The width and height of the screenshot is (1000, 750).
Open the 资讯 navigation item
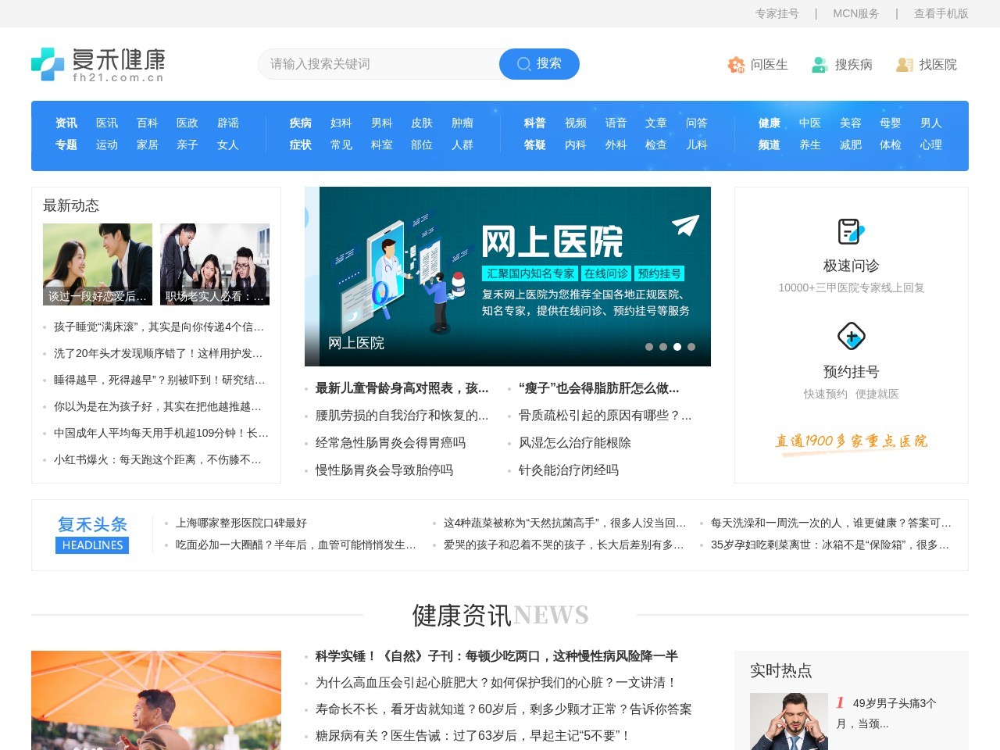coord(66,123)
